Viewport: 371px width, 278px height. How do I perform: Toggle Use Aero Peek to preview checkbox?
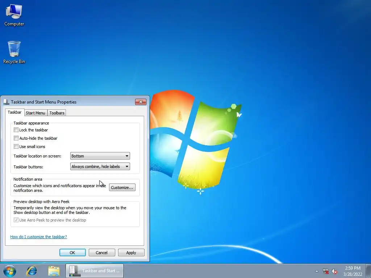click(x=16, y=220)
